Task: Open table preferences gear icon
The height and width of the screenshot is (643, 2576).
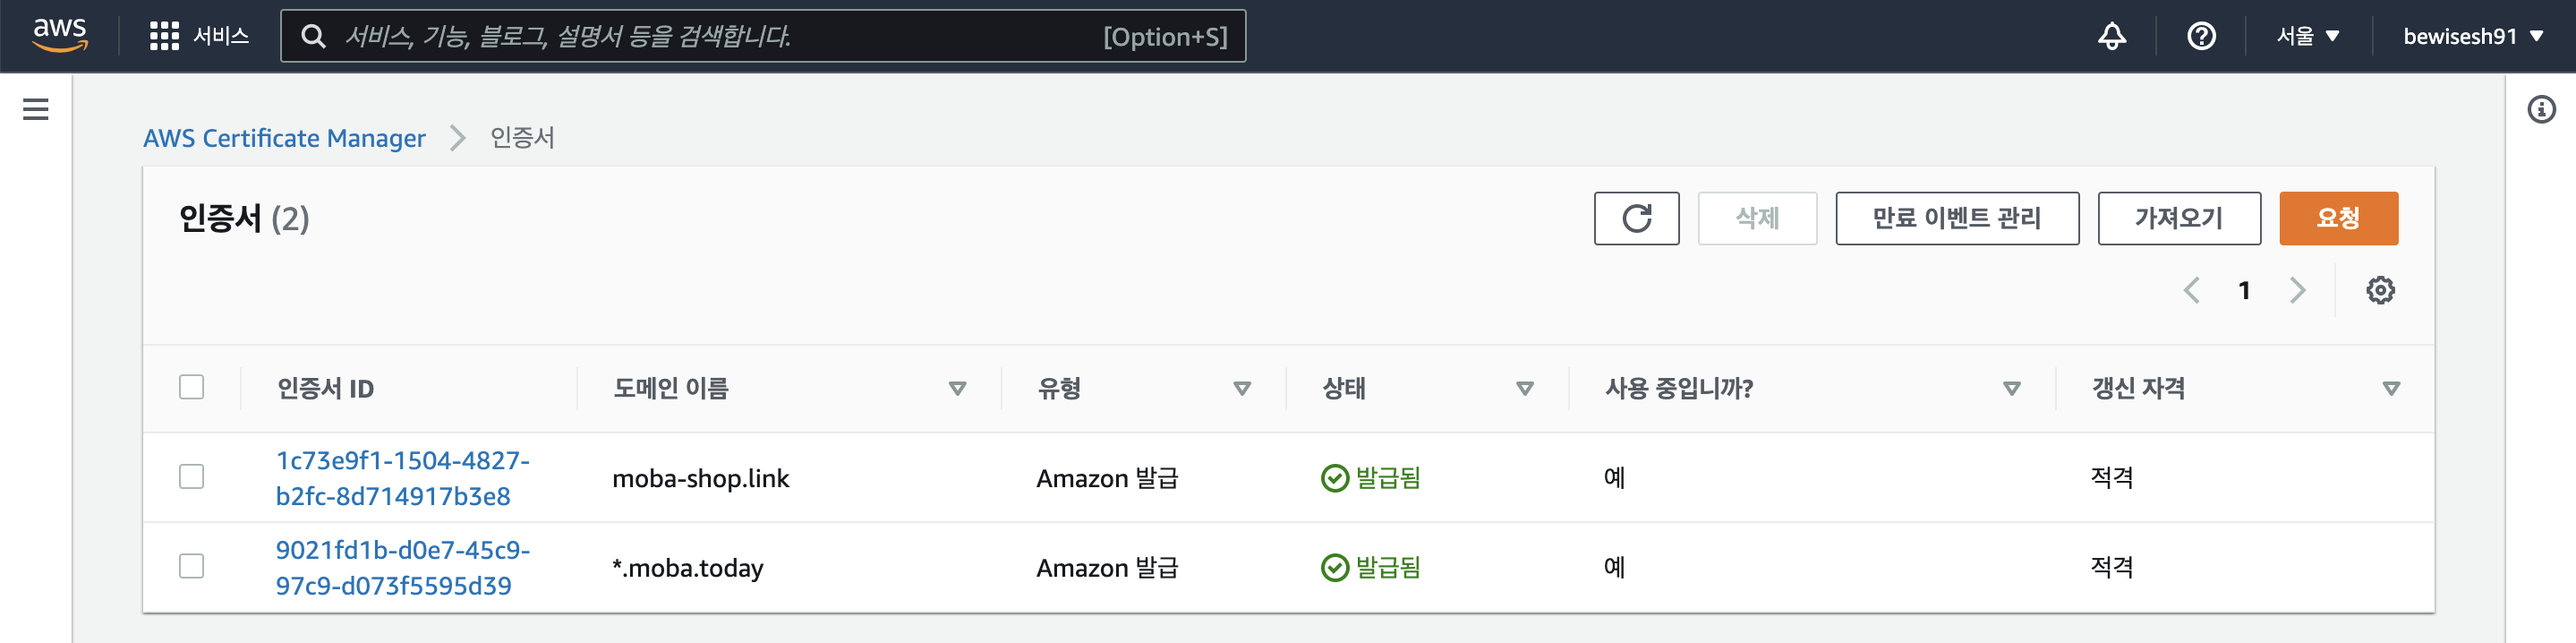Action: 2380,290
